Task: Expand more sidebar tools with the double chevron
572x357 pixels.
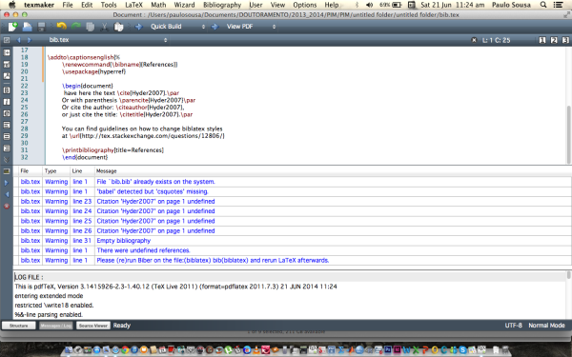Action: click(7, 159)
